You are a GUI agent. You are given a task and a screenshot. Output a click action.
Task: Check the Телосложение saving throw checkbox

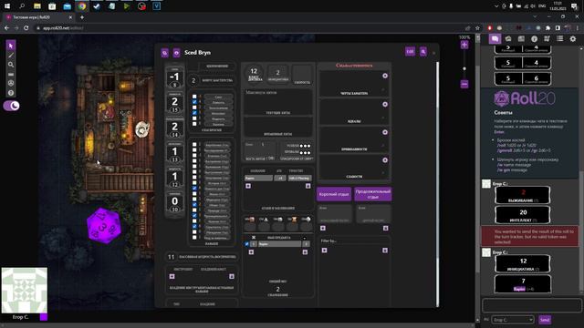pyautogui.click(x=194, y=108)
